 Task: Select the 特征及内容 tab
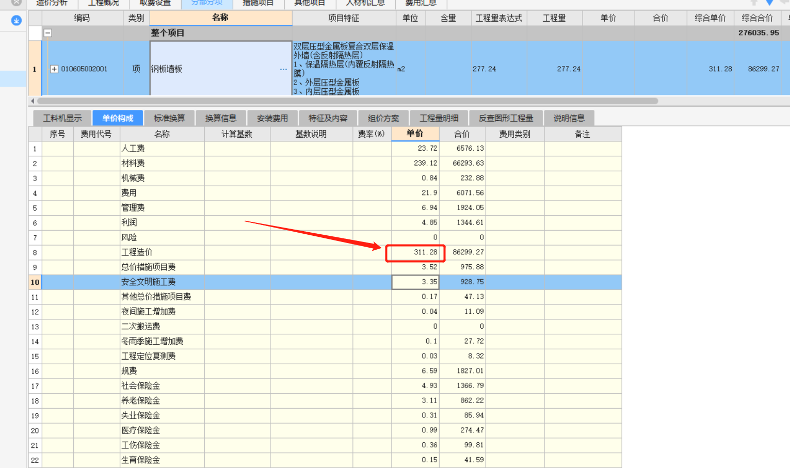click(x=328, y=118)
